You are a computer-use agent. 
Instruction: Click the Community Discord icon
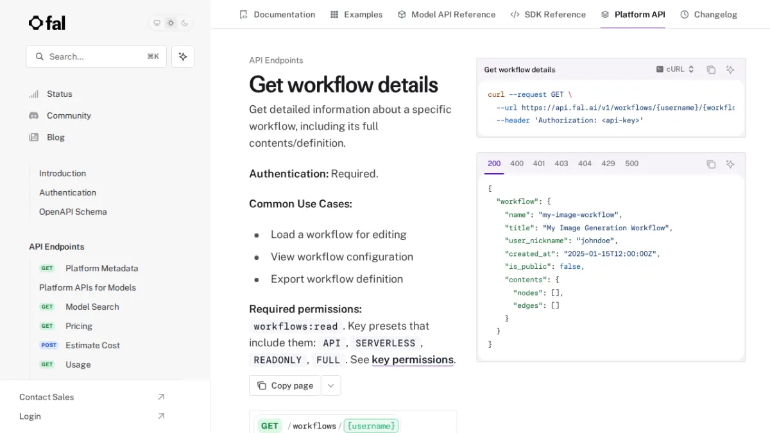pyautogui.click(x=34, y=115)
